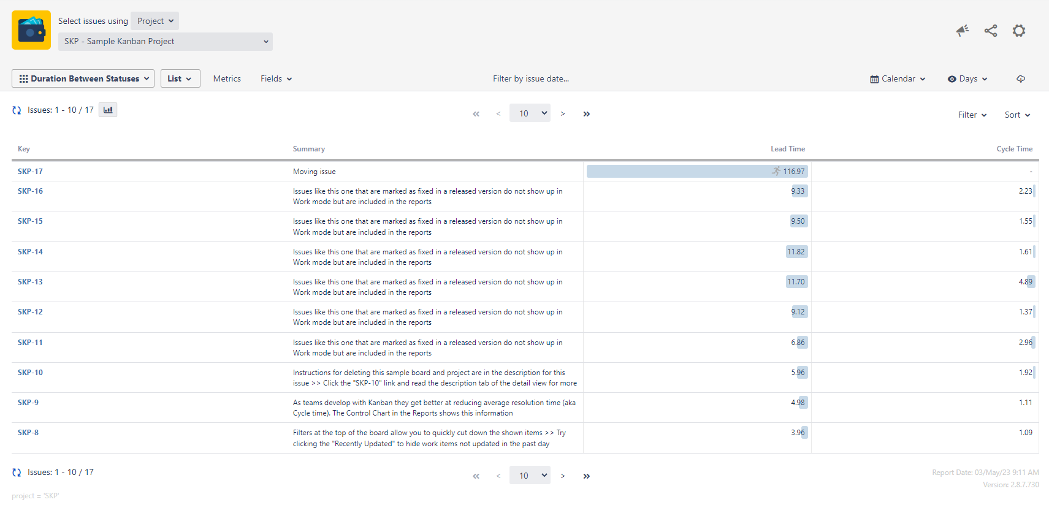Click the cloud export icon
The width and height of the screenshot is (1049, 513).
coord(1021,79)
